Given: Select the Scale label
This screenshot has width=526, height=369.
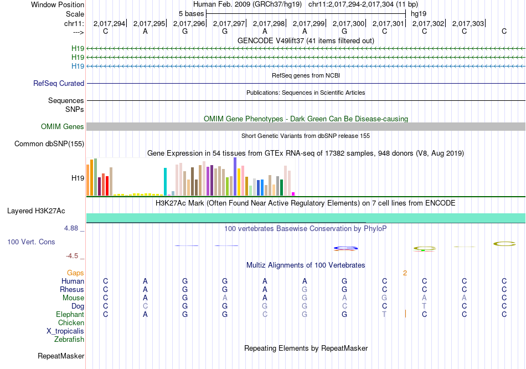Looking at the screenshot, I should pyautogui.click(x=75, y=14).
